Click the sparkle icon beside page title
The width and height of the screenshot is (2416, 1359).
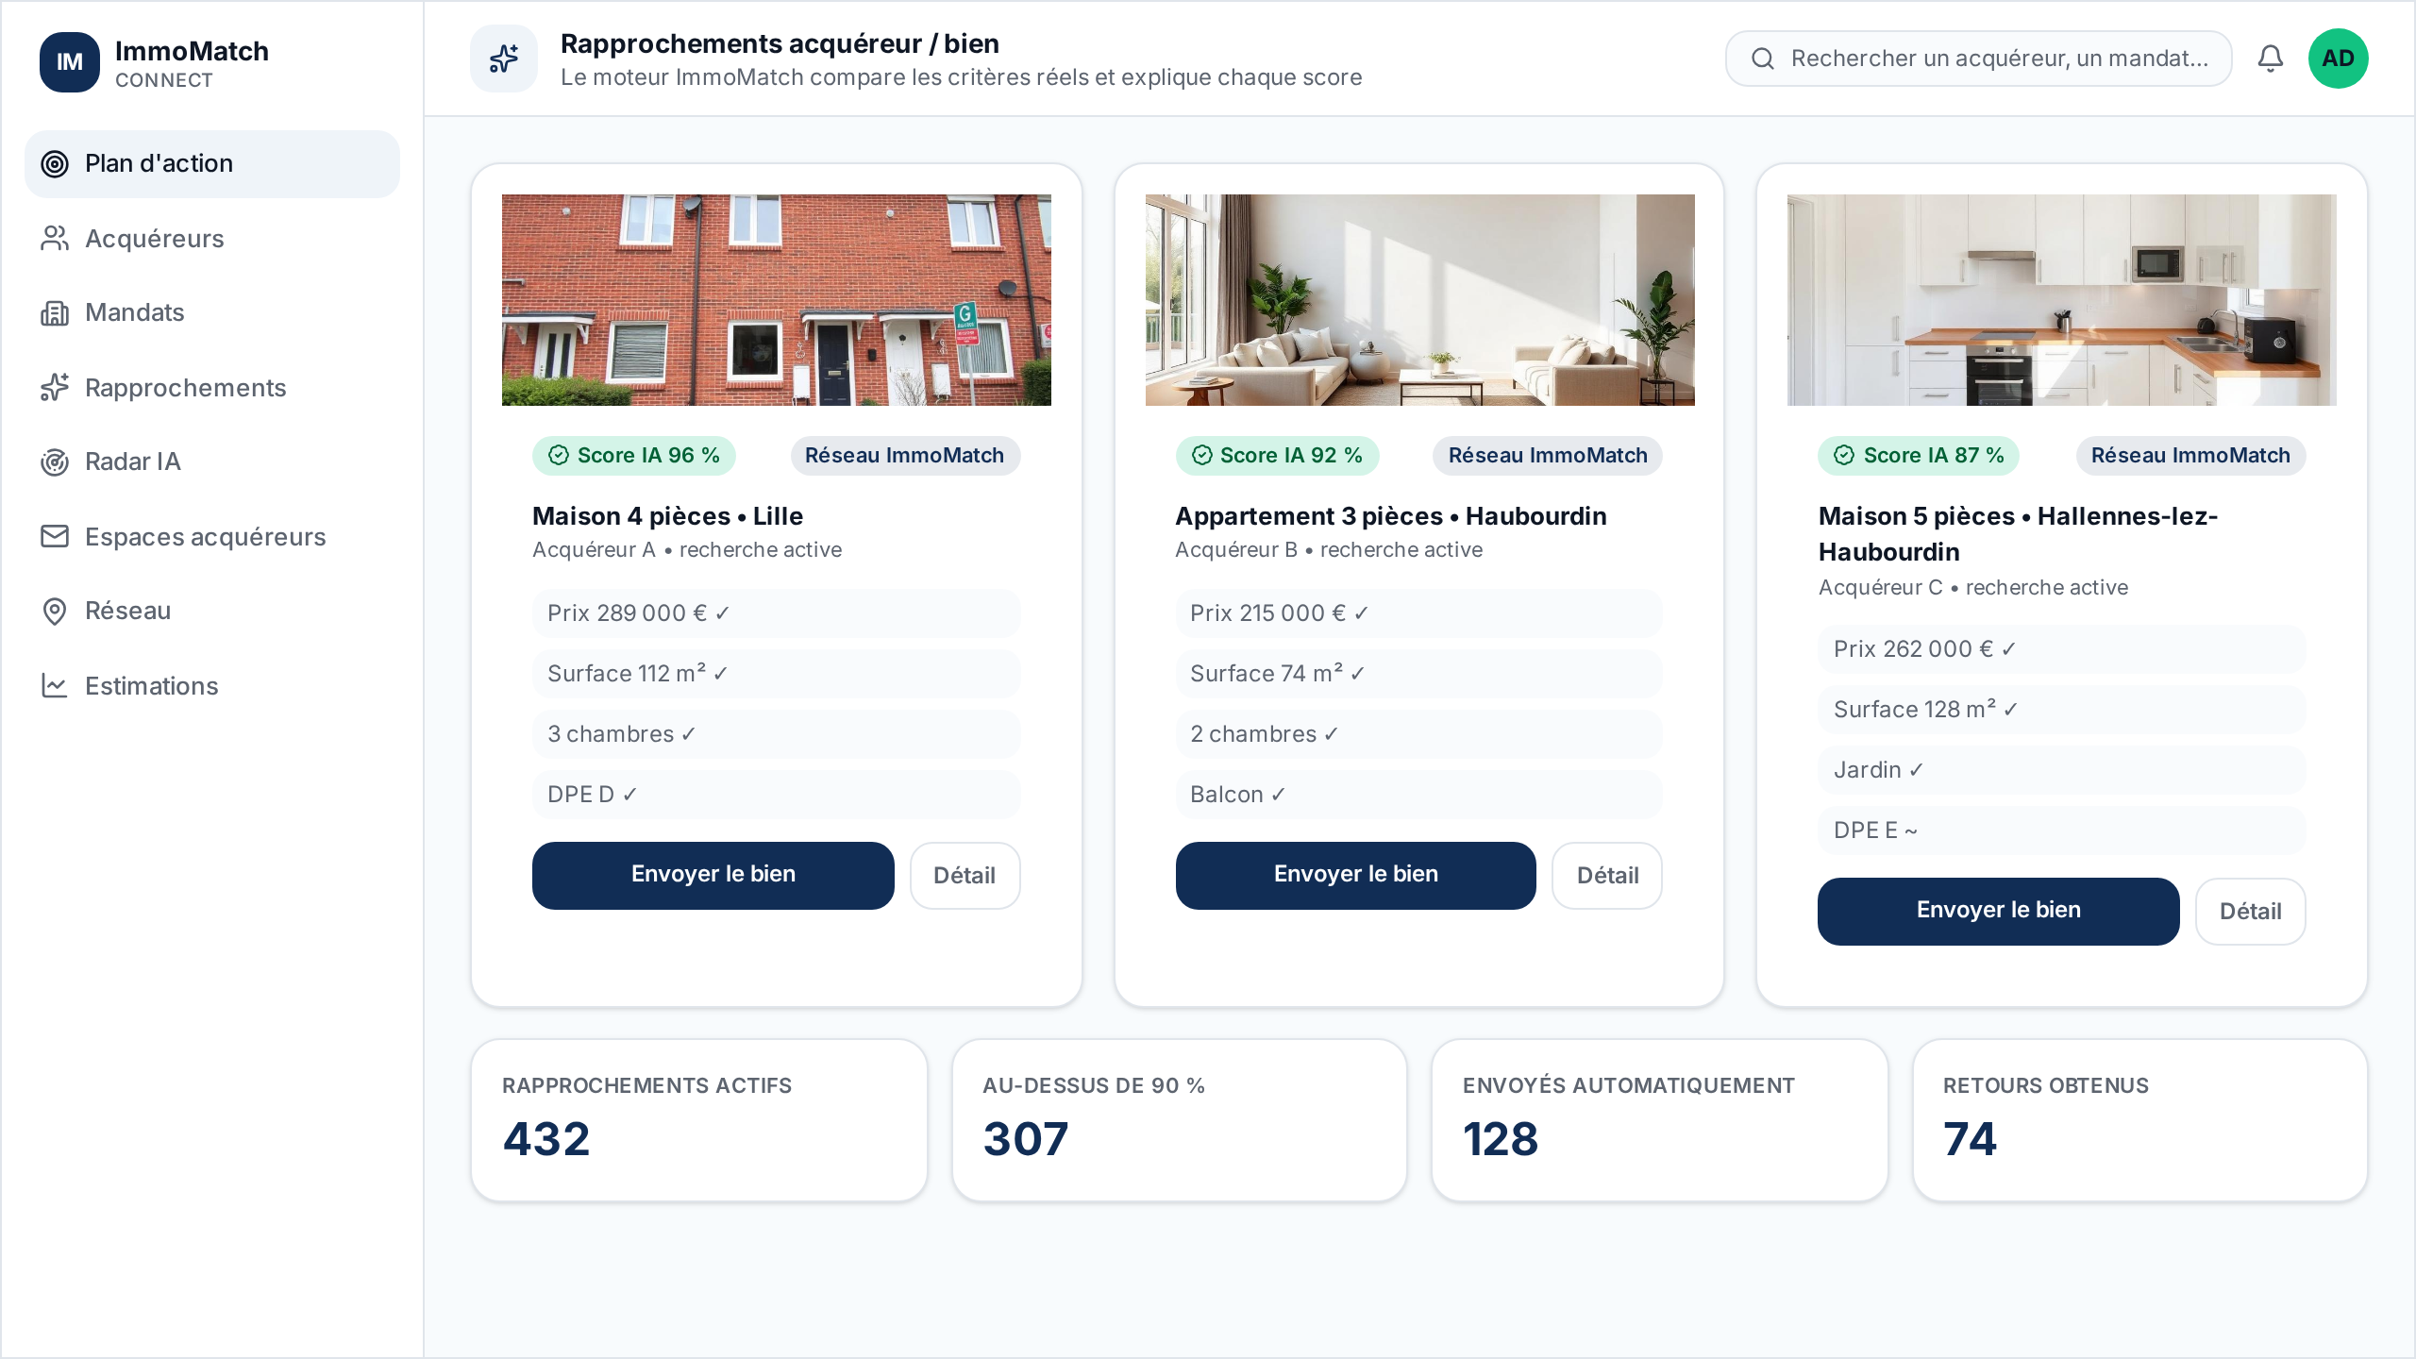pos(504,59)
